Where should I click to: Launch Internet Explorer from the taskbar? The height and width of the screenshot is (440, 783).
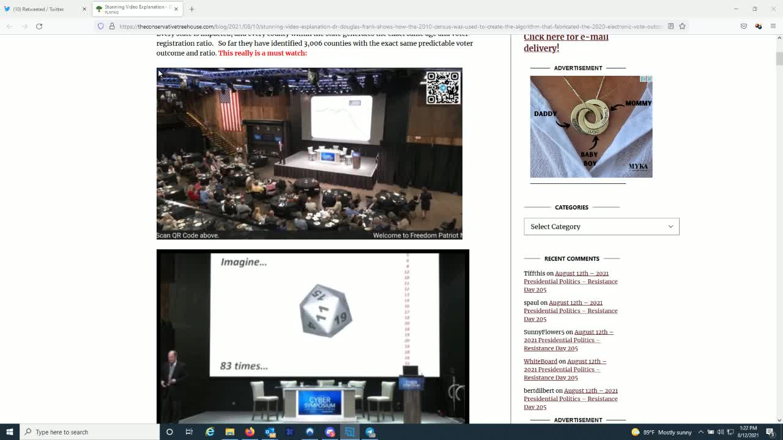coord(210,432)
